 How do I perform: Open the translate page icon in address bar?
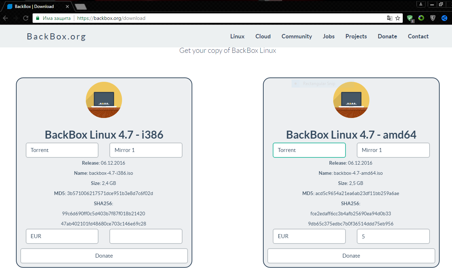pos(389,18)
